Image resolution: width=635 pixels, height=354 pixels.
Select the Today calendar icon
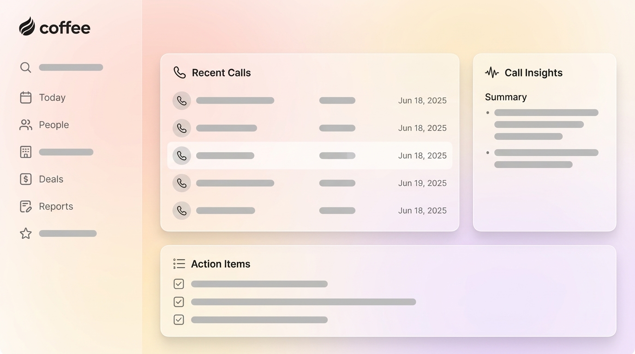[25, 97]
